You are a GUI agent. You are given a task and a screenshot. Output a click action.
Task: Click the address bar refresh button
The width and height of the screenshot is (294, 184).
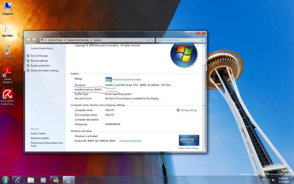152,40
